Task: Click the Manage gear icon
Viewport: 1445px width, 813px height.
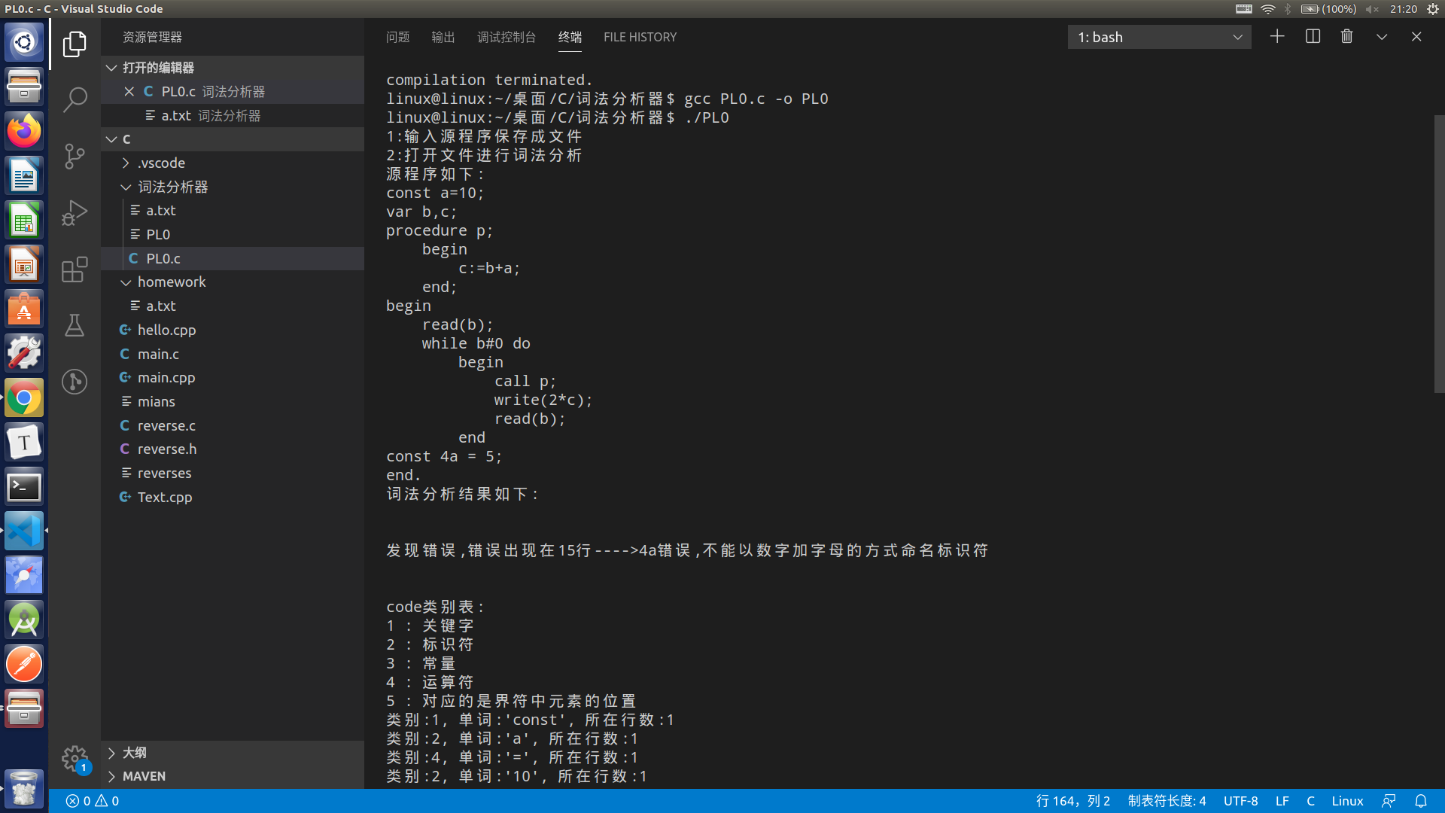Action: (75, 758)
